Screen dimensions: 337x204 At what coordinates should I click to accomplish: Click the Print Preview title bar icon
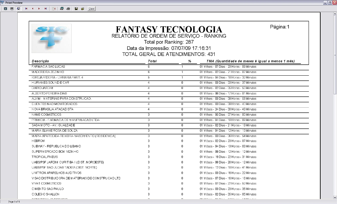[x=2, y=3]
